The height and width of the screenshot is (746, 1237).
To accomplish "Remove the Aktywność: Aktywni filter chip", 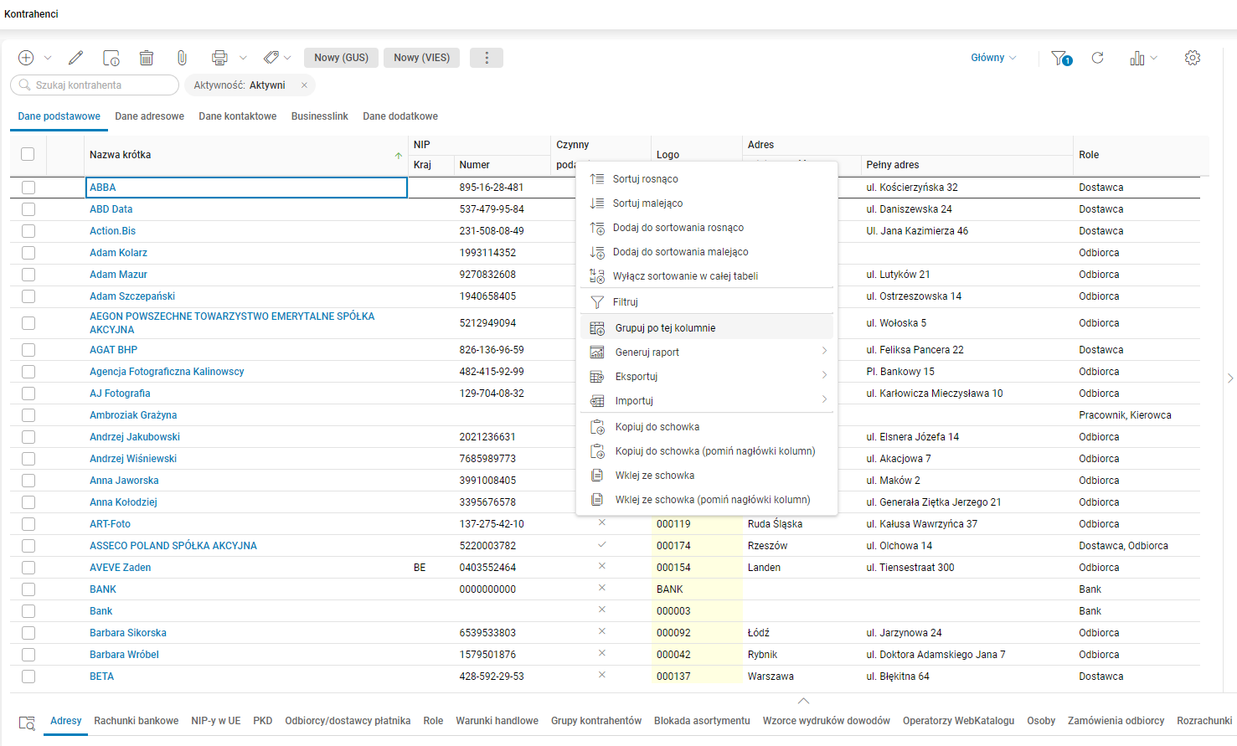I will (304, 85).
